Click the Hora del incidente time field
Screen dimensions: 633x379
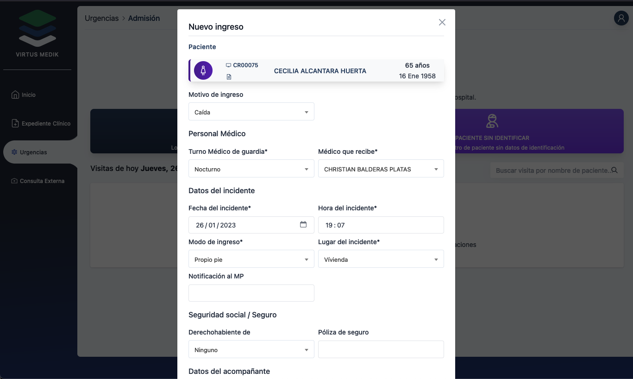381,225
